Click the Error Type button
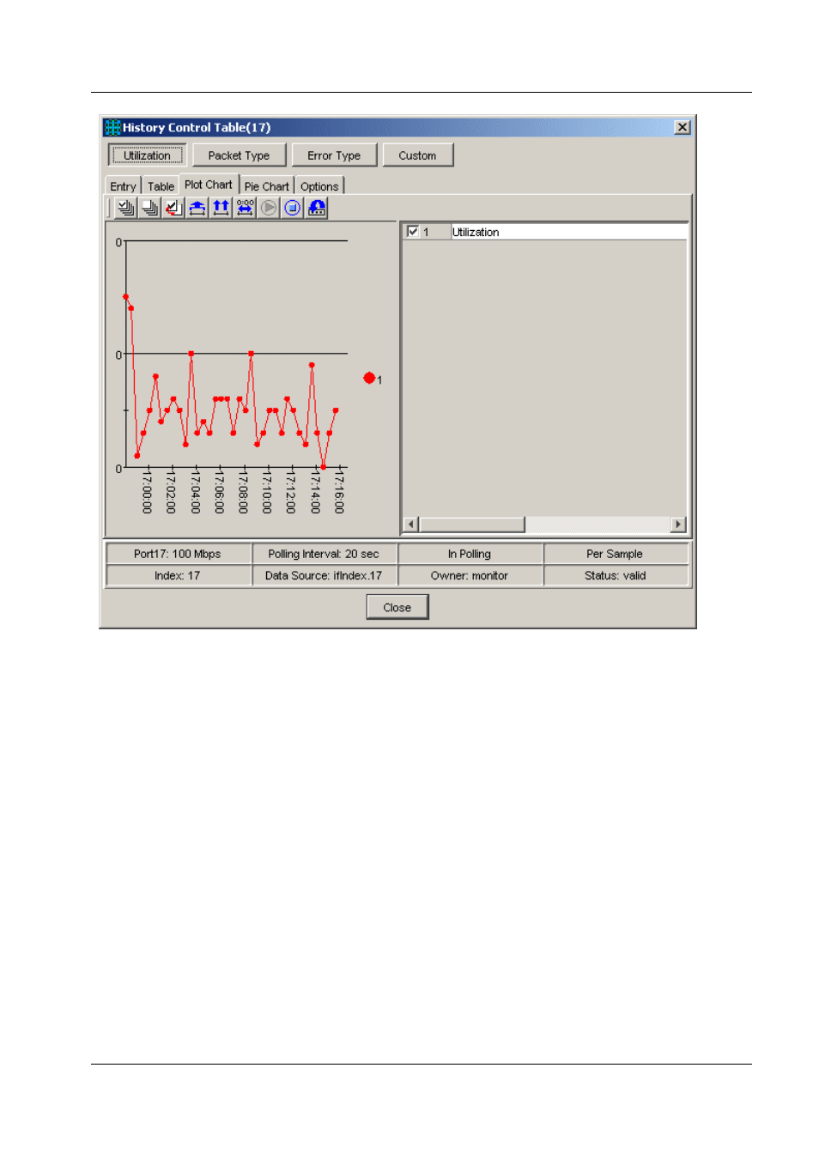The width and height of the screenshot is (819, 1159). (334, 155)
